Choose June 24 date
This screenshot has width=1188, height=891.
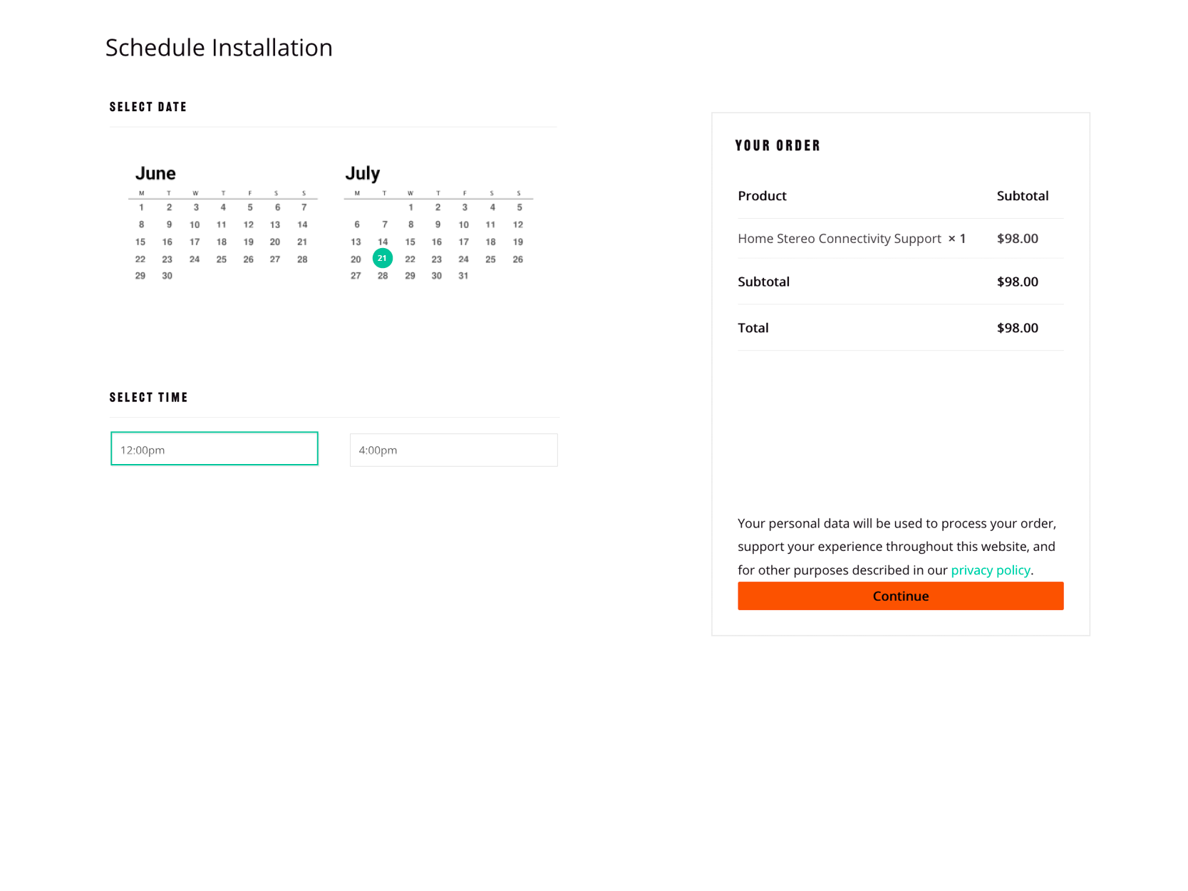coord(195,259)
